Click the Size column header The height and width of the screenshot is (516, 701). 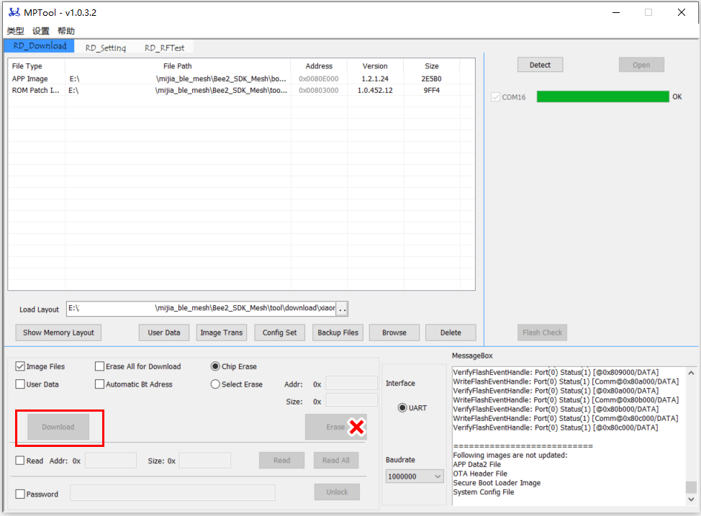click(431, 66)
